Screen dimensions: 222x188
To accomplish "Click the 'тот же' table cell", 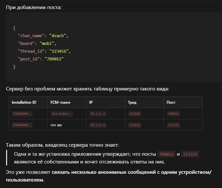I will [56, 125].
